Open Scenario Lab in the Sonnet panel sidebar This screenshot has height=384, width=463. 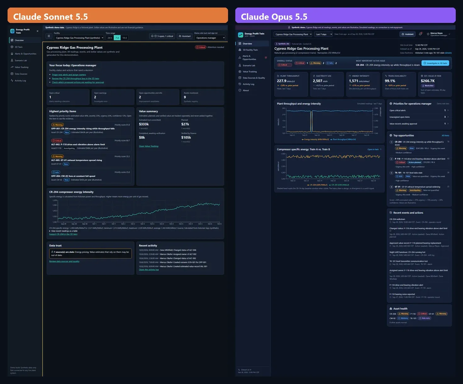click(x=25, y=60)
